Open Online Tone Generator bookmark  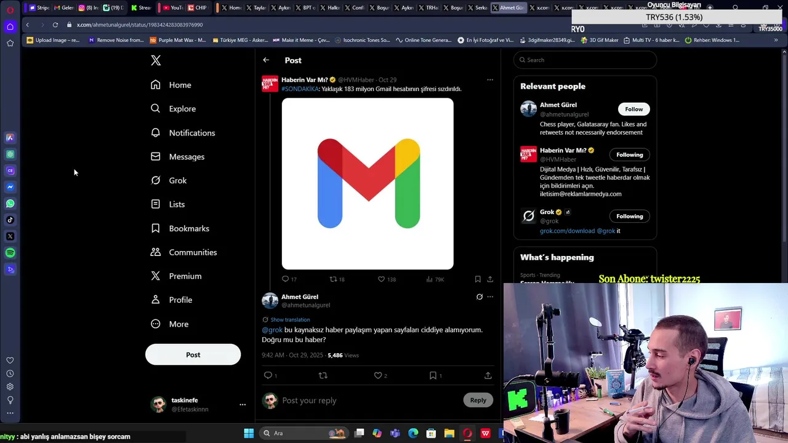[424, 40]
